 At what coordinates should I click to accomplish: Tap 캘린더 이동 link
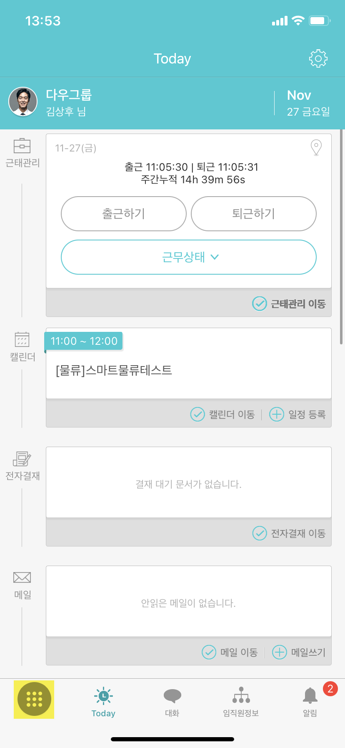223,414
